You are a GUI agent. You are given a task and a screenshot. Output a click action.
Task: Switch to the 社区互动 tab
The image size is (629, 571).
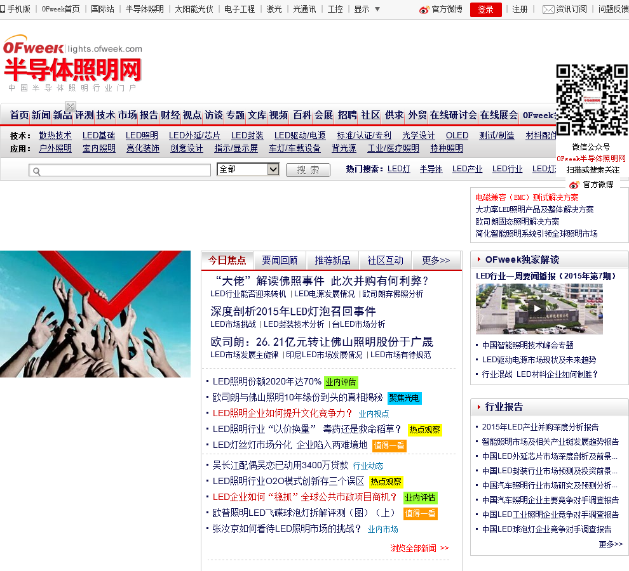385,261
